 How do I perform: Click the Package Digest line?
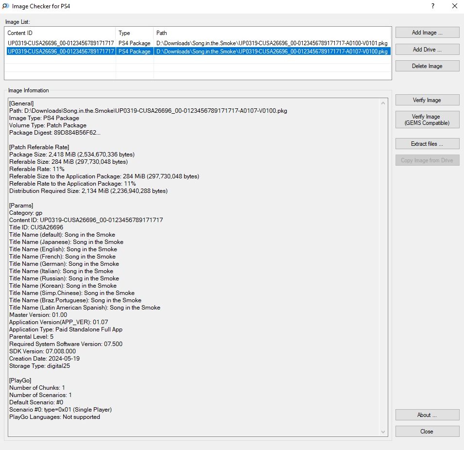click(x=55, y=133)
